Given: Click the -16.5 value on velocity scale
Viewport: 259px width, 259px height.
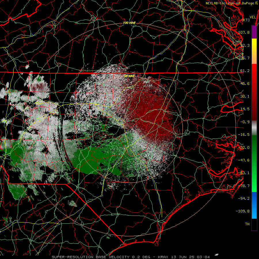Looking at the screenshot, I should [244, 135].
